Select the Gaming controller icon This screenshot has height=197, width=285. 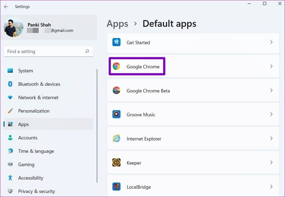[x=10, y=164]
